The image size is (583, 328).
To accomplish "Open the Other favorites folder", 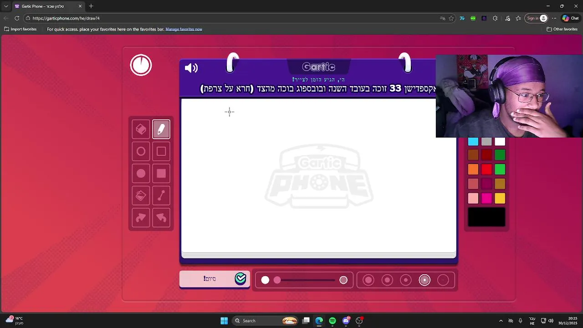I will [562, 29].
